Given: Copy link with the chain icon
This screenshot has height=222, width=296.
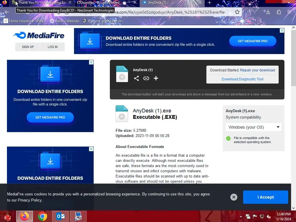Looking at the screenshot, I should pos(146,78).
